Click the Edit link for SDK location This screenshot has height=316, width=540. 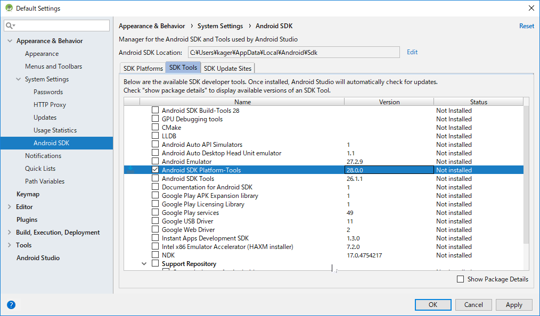(x=412, y=52)
